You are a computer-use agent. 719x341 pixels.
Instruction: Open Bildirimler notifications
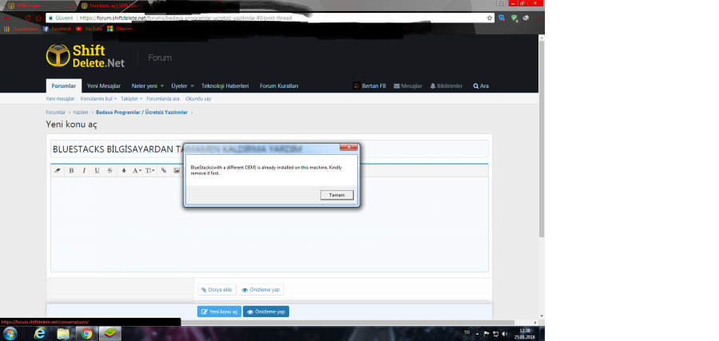pos(446,85)
